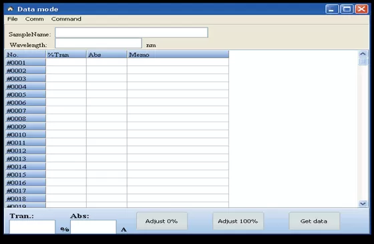Click the Memo cell of row #0010
The height and width of the screenshot is (244, 374).
pyautogui.click(x=178, y=134)
